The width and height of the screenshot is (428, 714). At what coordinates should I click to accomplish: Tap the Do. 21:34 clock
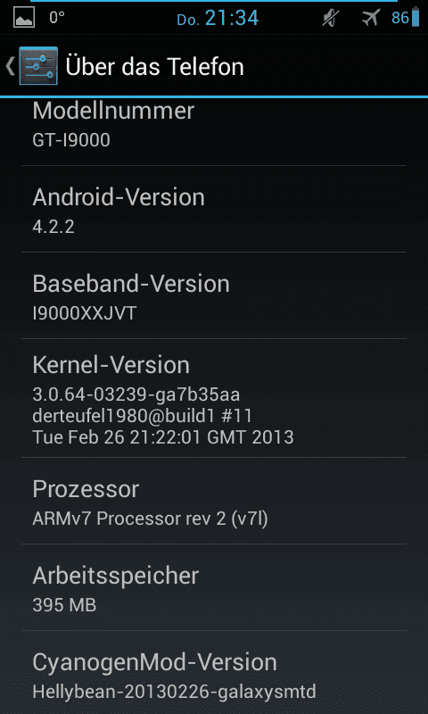tap(218, 19)
